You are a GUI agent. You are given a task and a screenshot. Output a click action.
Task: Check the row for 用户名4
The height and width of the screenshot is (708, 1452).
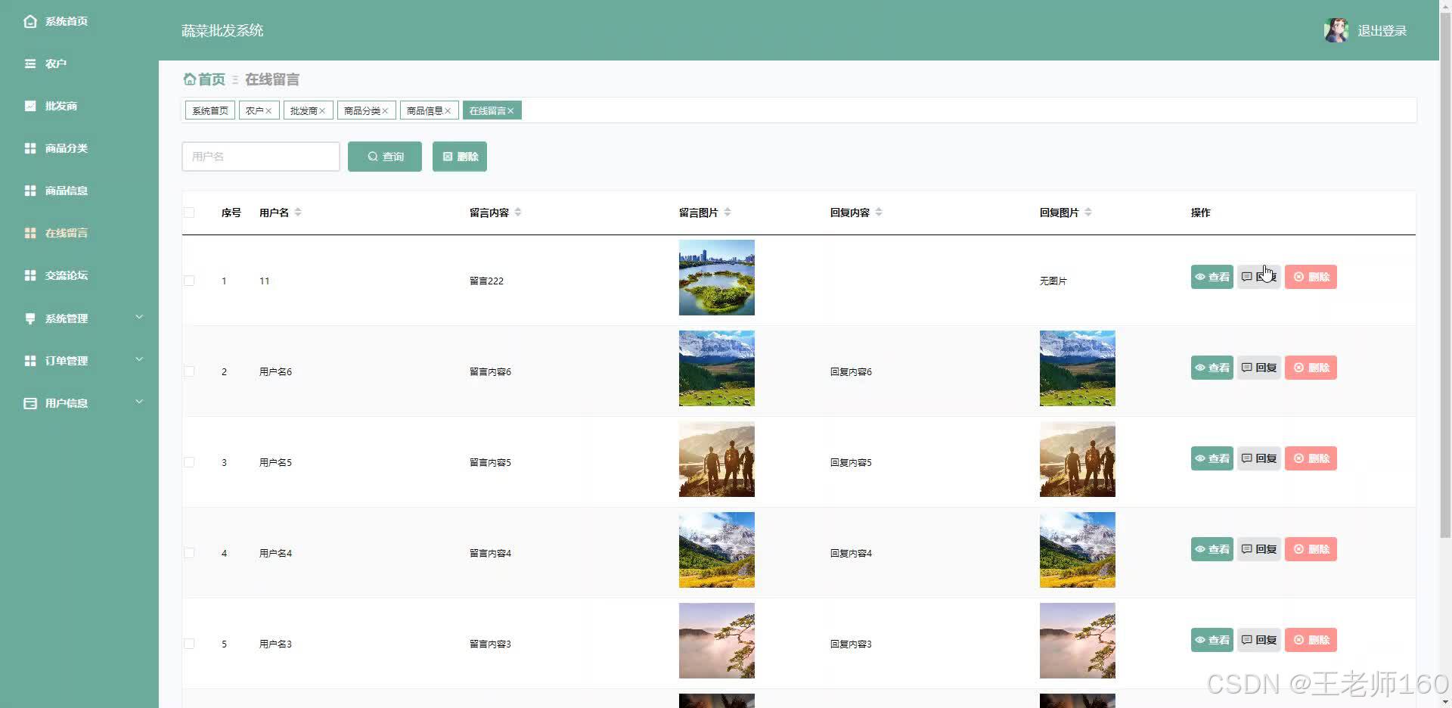click(189, 553)
